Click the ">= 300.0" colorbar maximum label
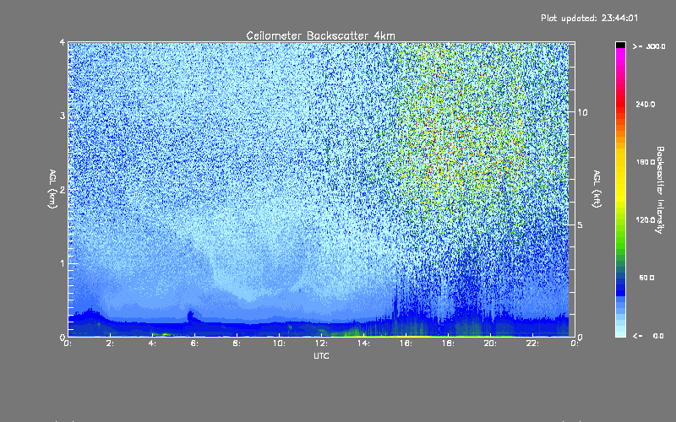Viewport: 676px width, 422px height. 649,46
